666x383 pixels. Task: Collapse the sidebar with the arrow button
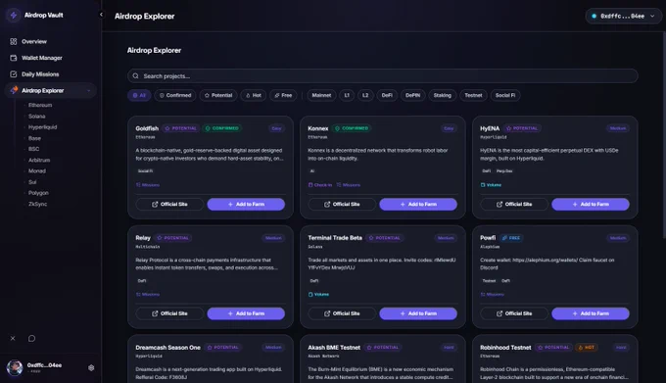(x=101, y=15)
